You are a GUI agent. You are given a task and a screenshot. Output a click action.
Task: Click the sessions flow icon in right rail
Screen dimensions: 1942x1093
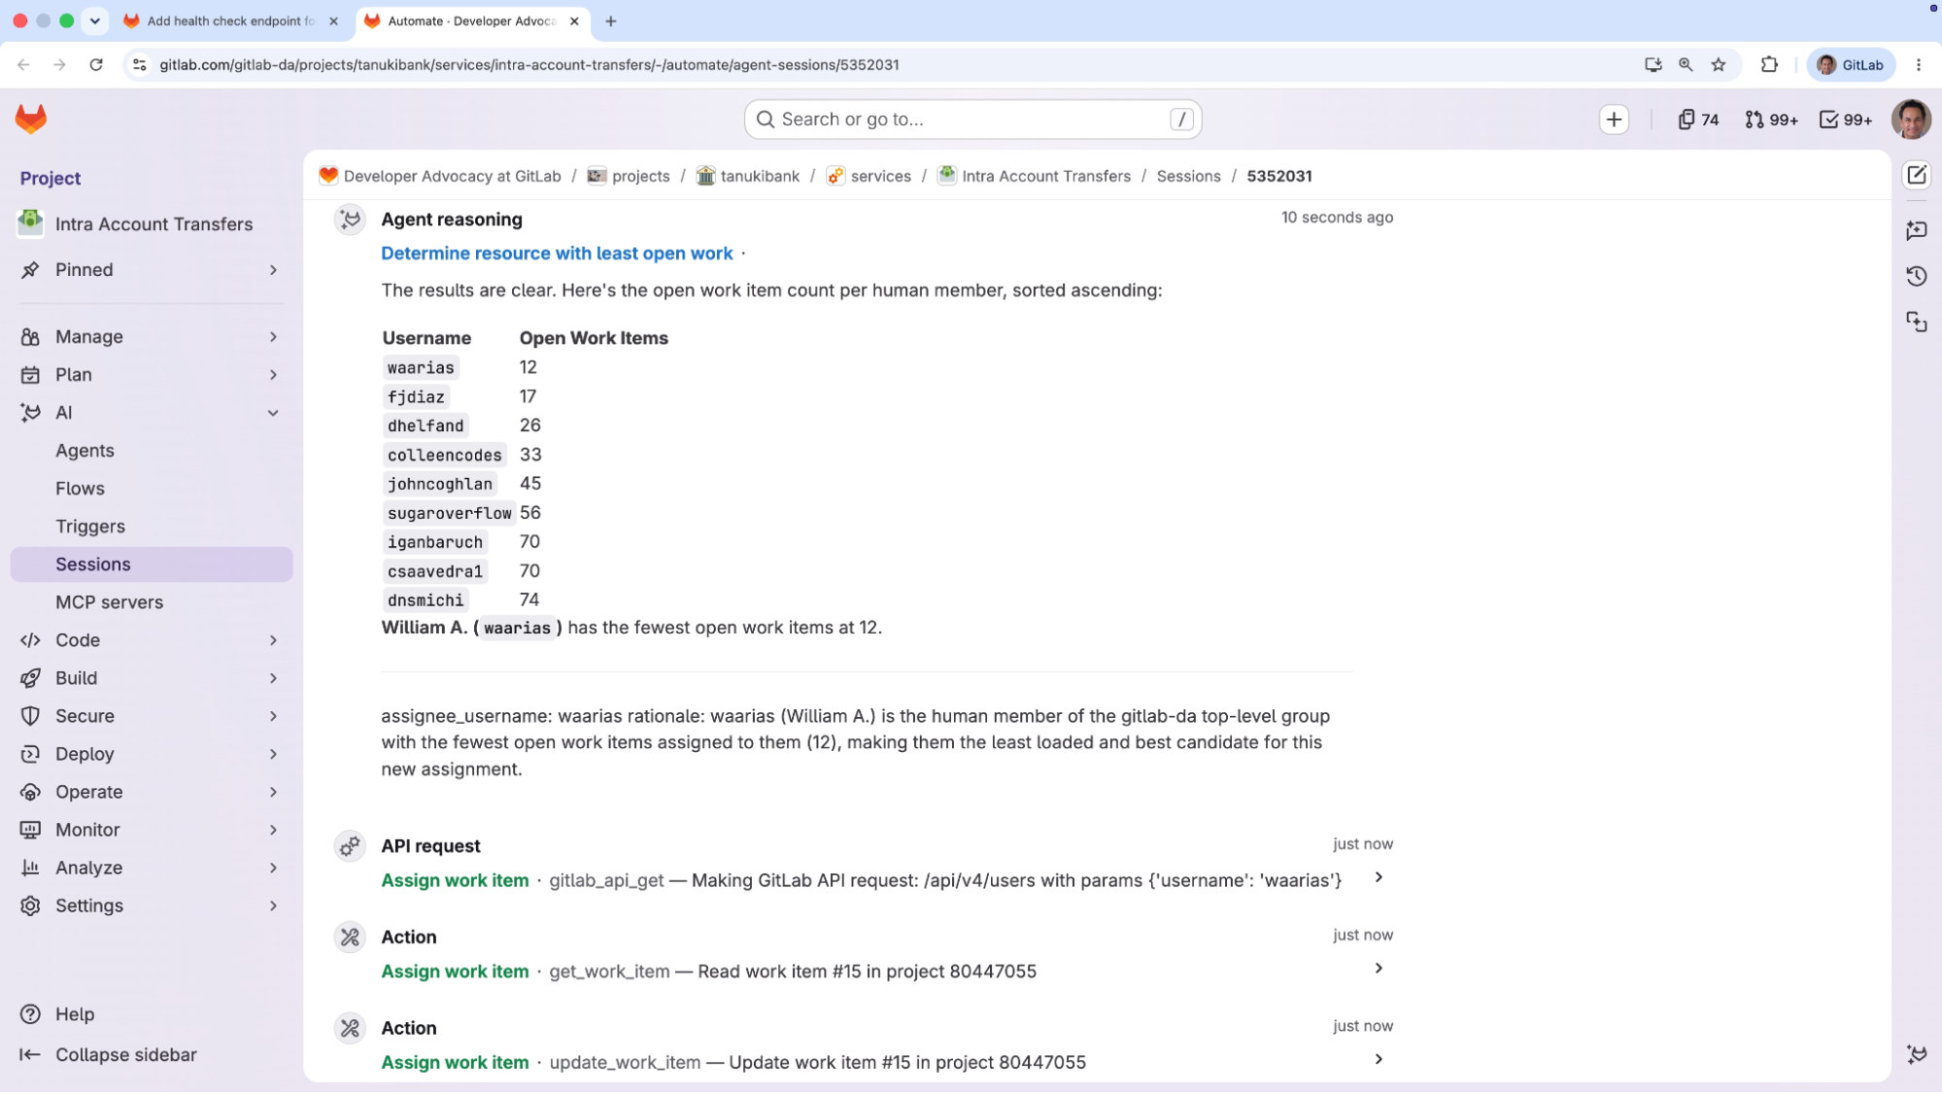pyautogui.click(x=1917, y=322)
